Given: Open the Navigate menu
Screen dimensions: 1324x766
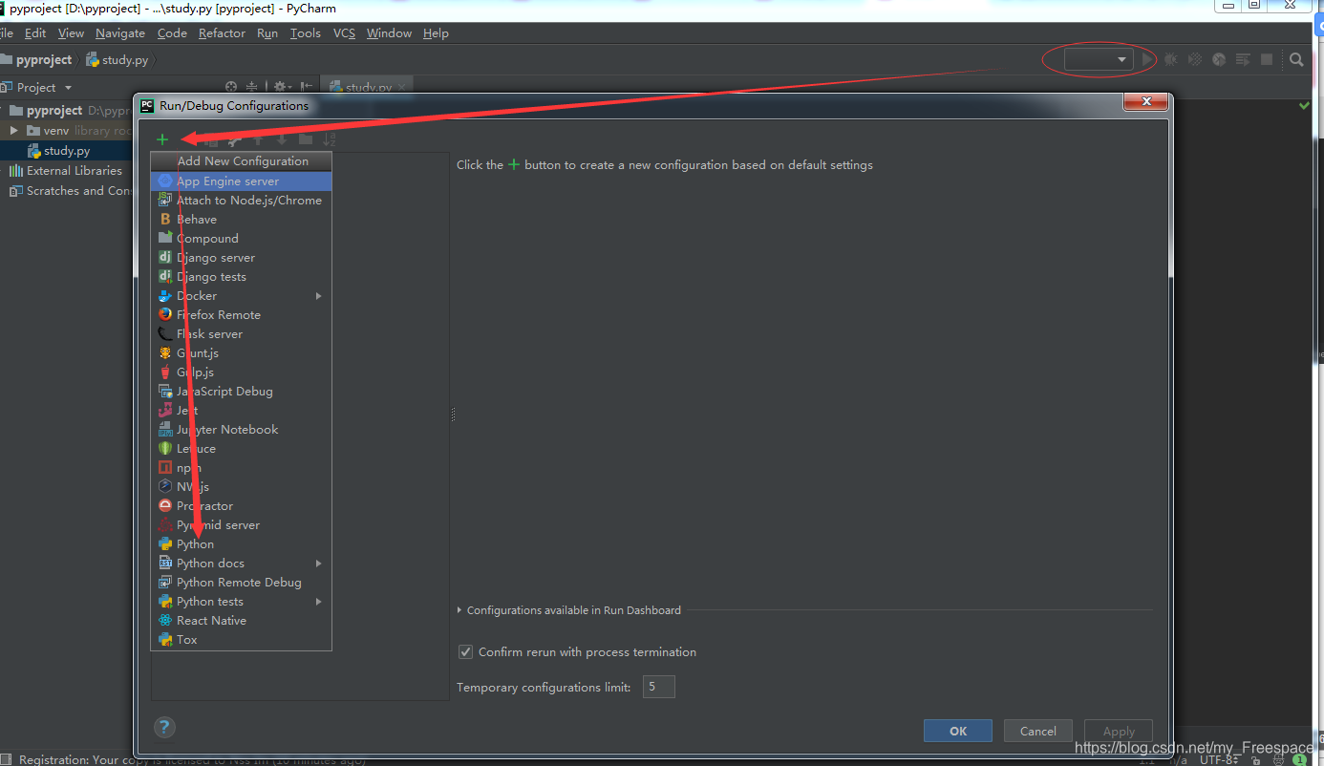Looking at the screenshot, I should [120, 32].
